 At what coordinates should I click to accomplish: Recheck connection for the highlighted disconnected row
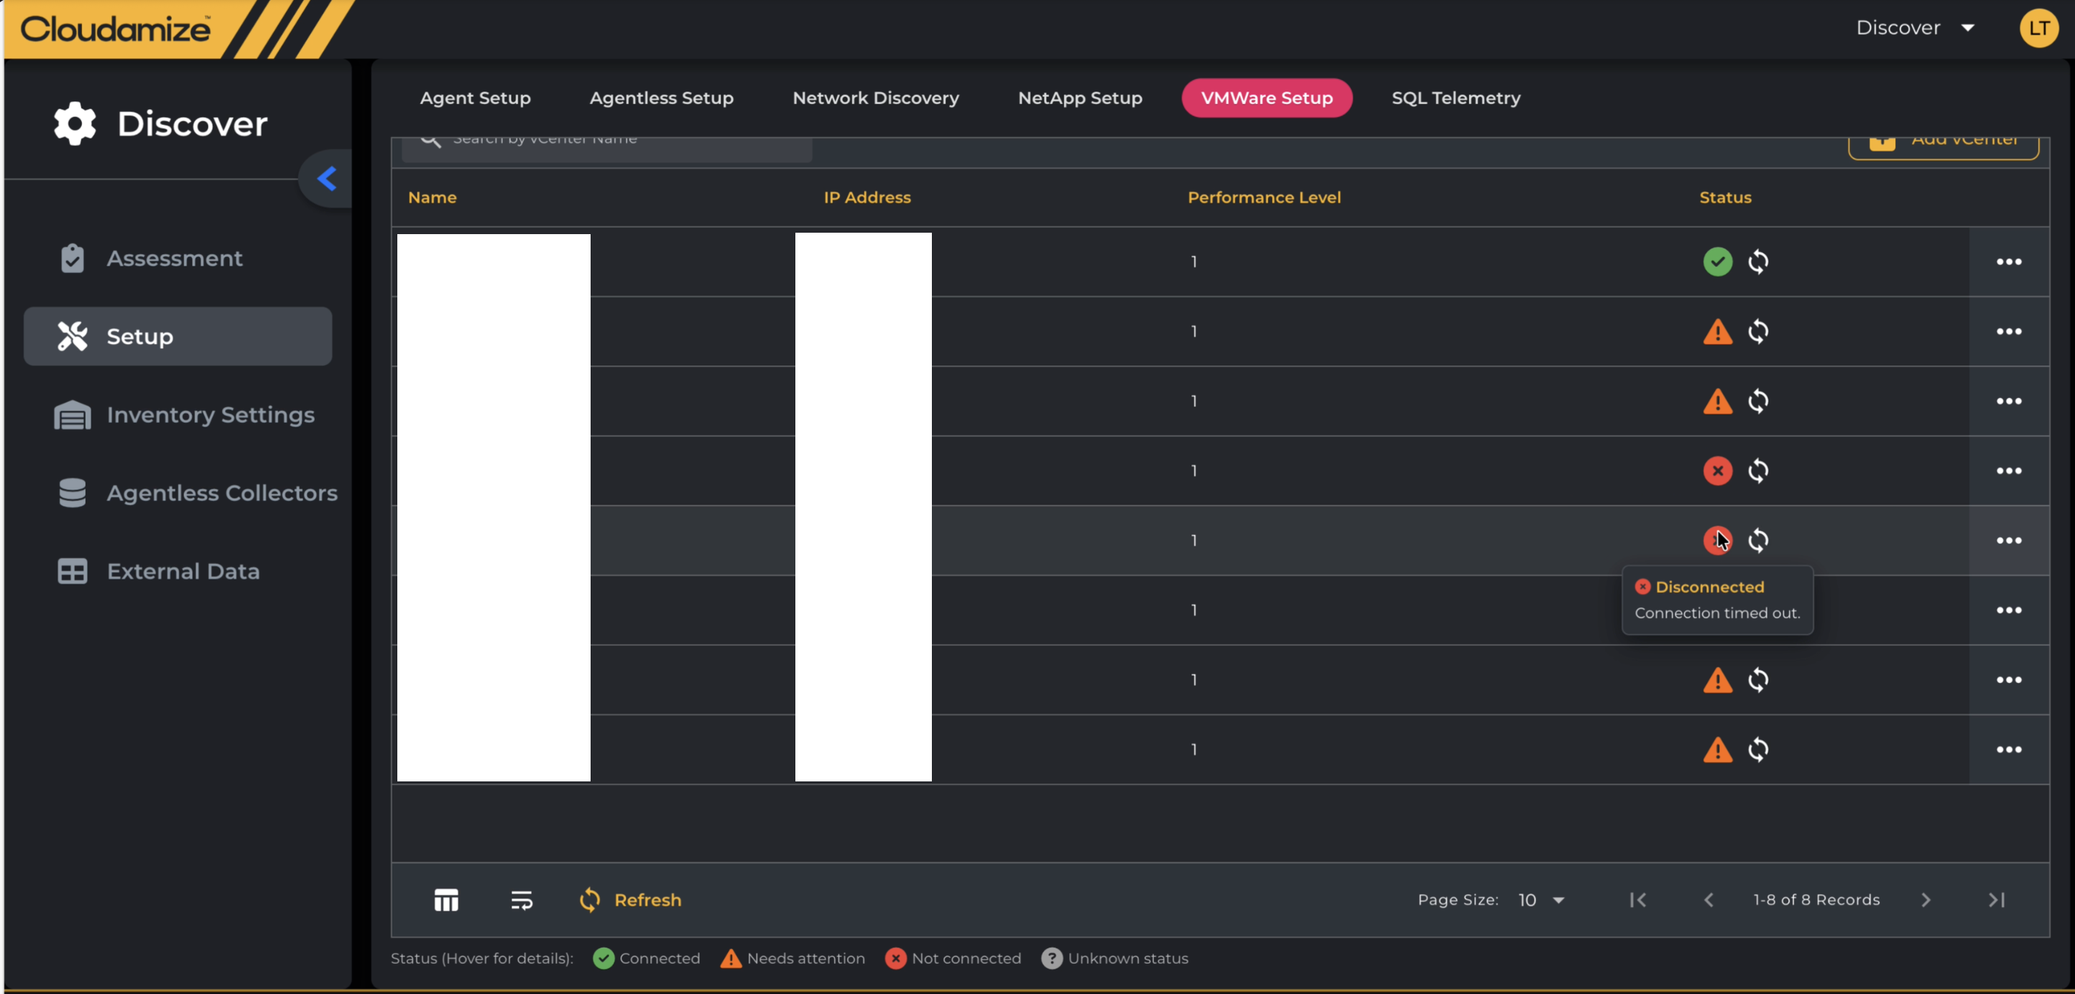coord(1758,541)
